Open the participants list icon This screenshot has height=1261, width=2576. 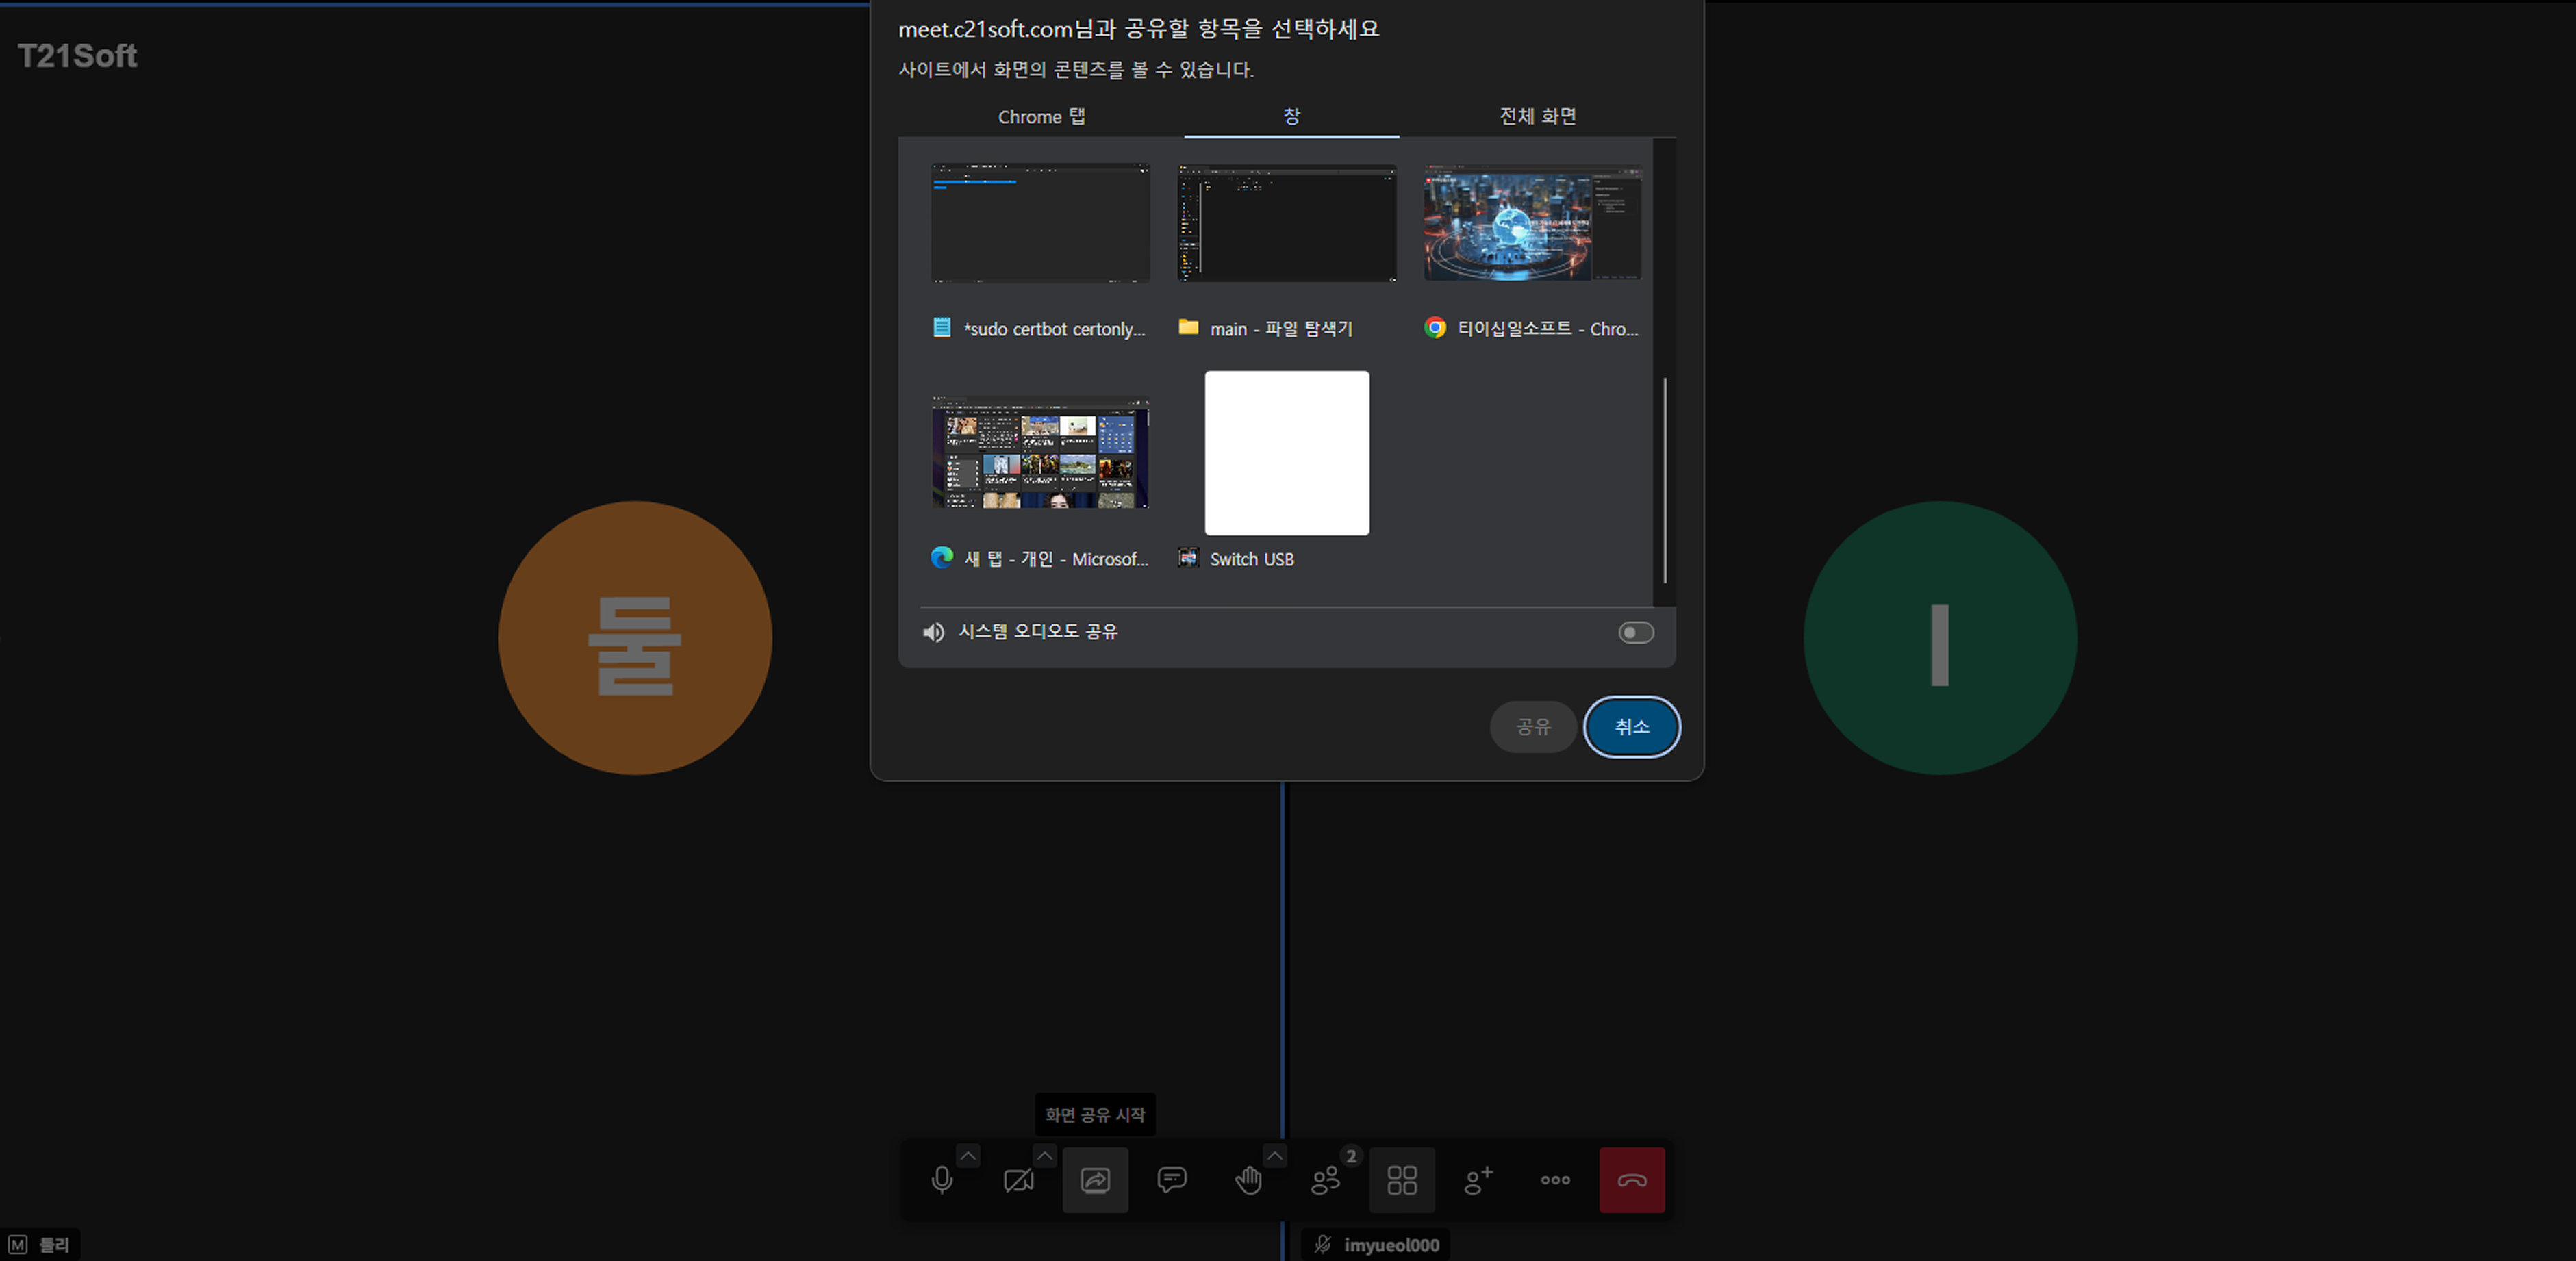(1325, 1180)
